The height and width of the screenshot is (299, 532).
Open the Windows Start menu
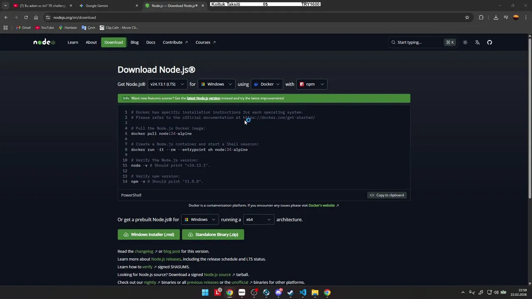205,292
